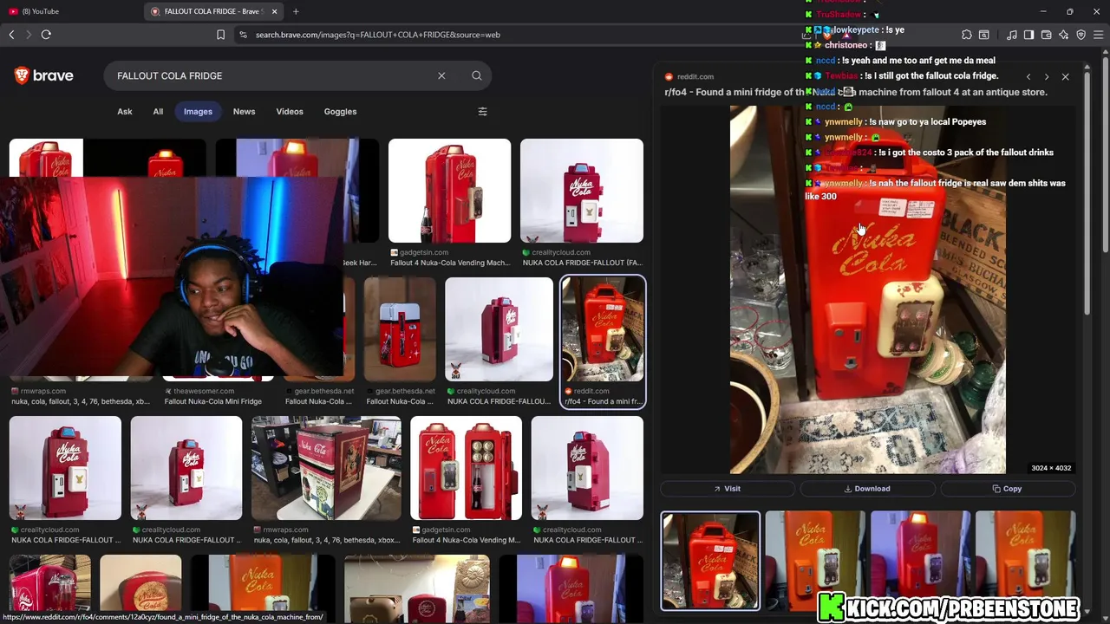The height and width of the screenshot is (624, 1110).
Task: Click 'Fallout Nuka-Cola Mini Fridge' theawesomer caption
Action: (212, 402)
